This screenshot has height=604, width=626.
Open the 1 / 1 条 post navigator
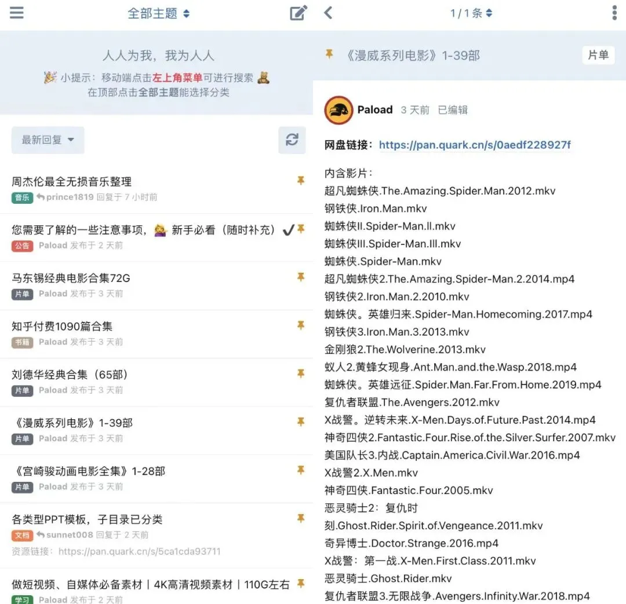point(471,13)
